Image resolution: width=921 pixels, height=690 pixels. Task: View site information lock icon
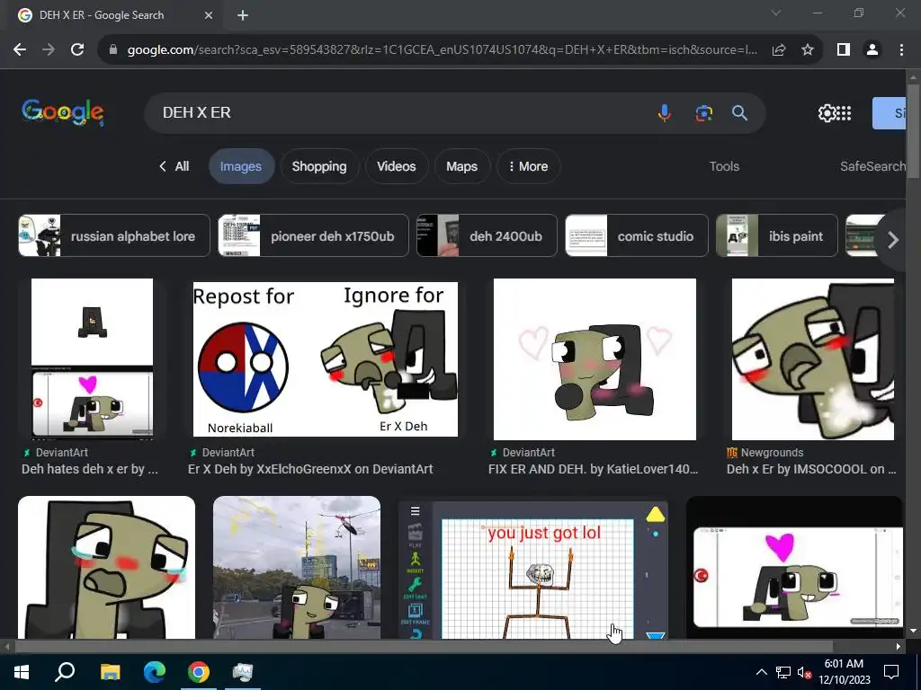point(113,50)
